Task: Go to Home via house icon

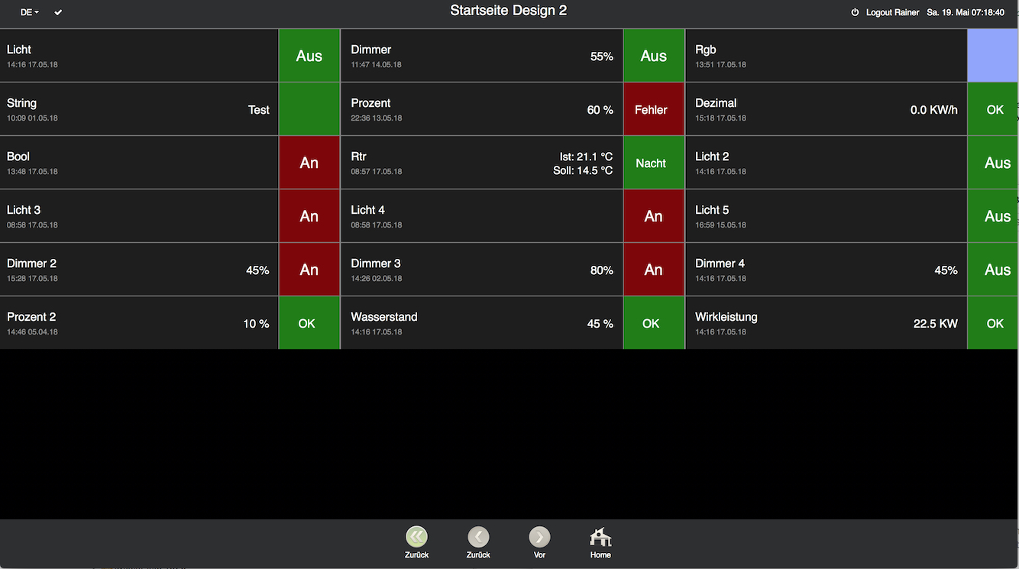Action: coord(600,538)
